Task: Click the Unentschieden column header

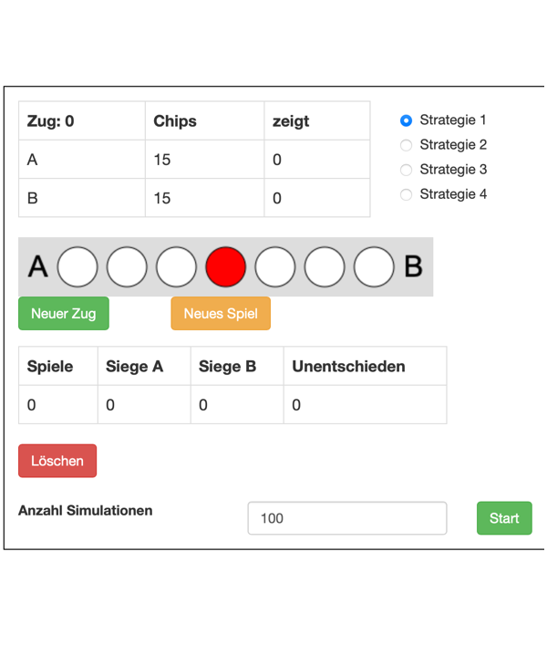Action: pos(348,367)
